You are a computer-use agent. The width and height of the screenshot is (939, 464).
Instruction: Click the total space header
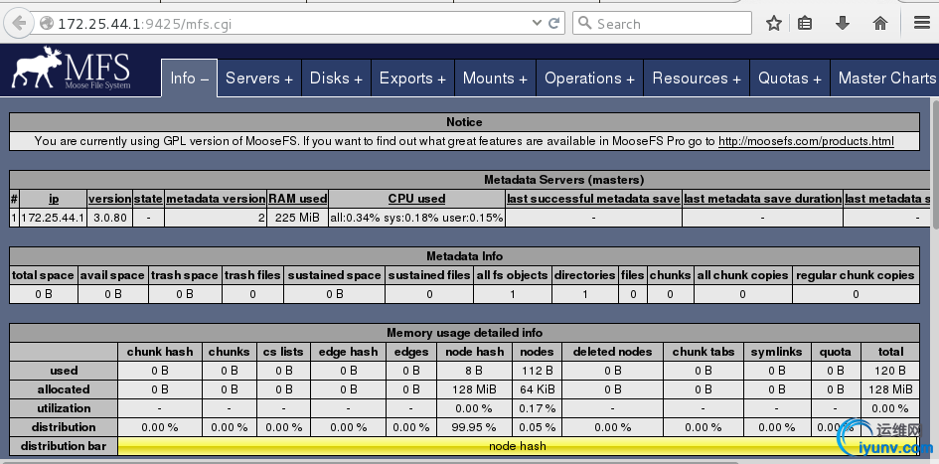[43, 275]
